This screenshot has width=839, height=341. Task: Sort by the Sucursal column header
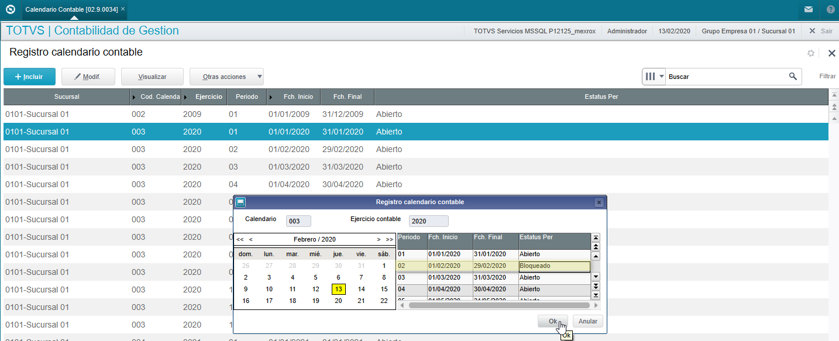(66, 97)
